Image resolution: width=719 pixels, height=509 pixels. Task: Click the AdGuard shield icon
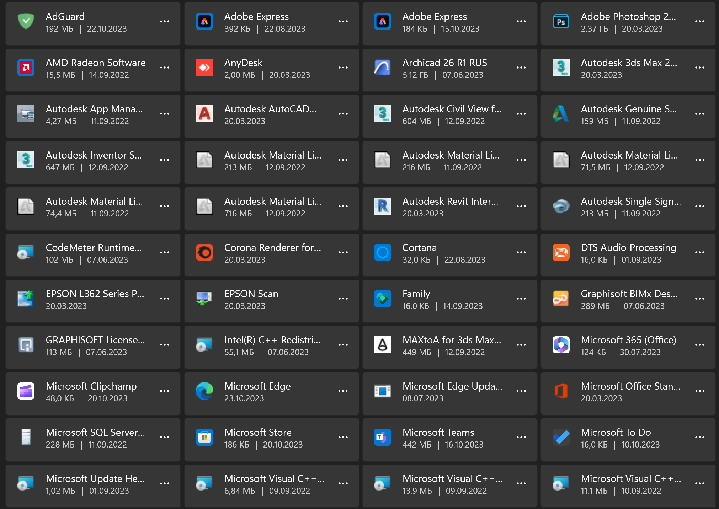point(26,22)
